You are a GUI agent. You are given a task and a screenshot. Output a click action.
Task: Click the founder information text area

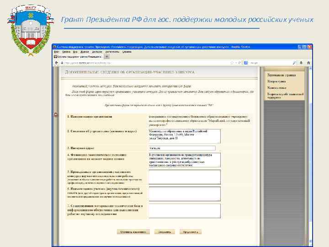click(185, 136)
